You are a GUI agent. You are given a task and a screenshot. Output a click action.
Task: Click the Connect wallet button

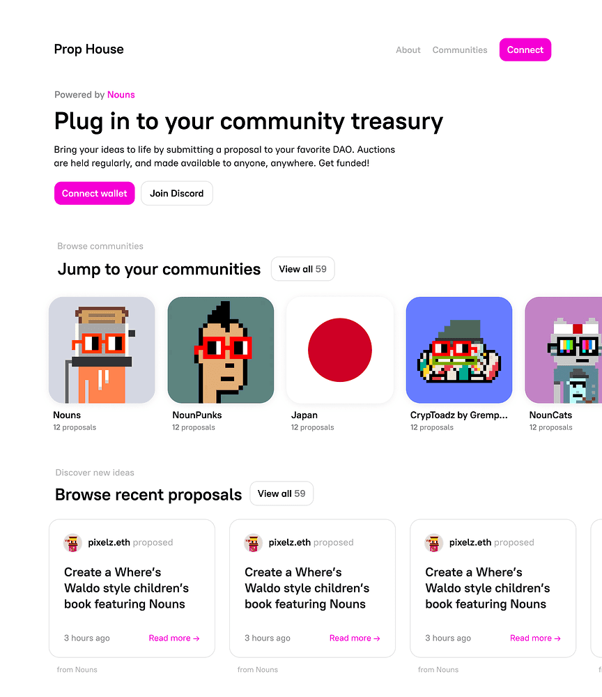pos(95,193)
